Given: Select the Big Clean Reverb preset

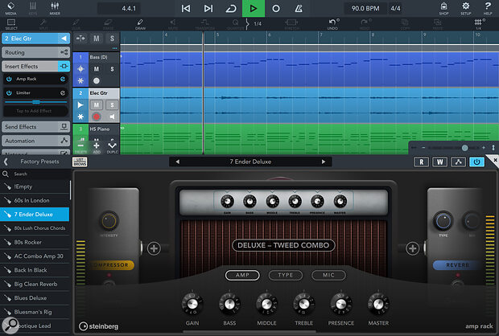Looking at the screenshot, I should 35,285.
